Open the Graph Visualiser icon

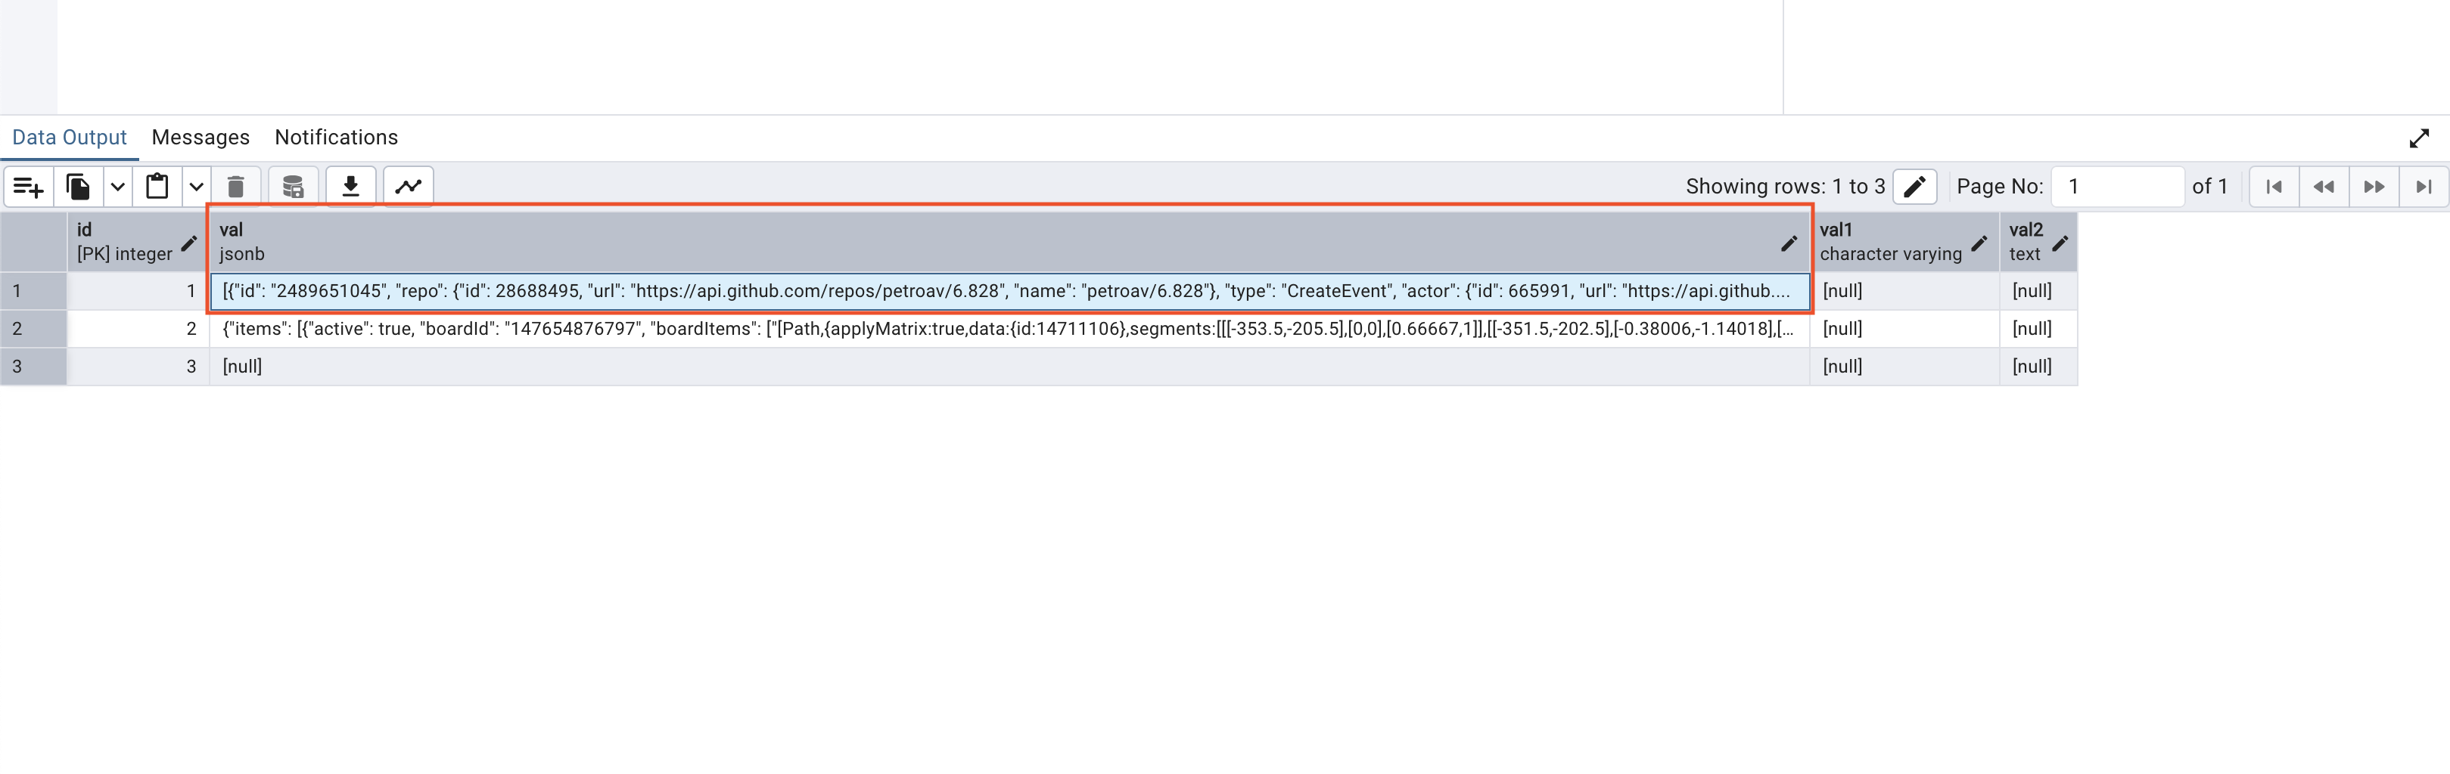coord(408,187)
